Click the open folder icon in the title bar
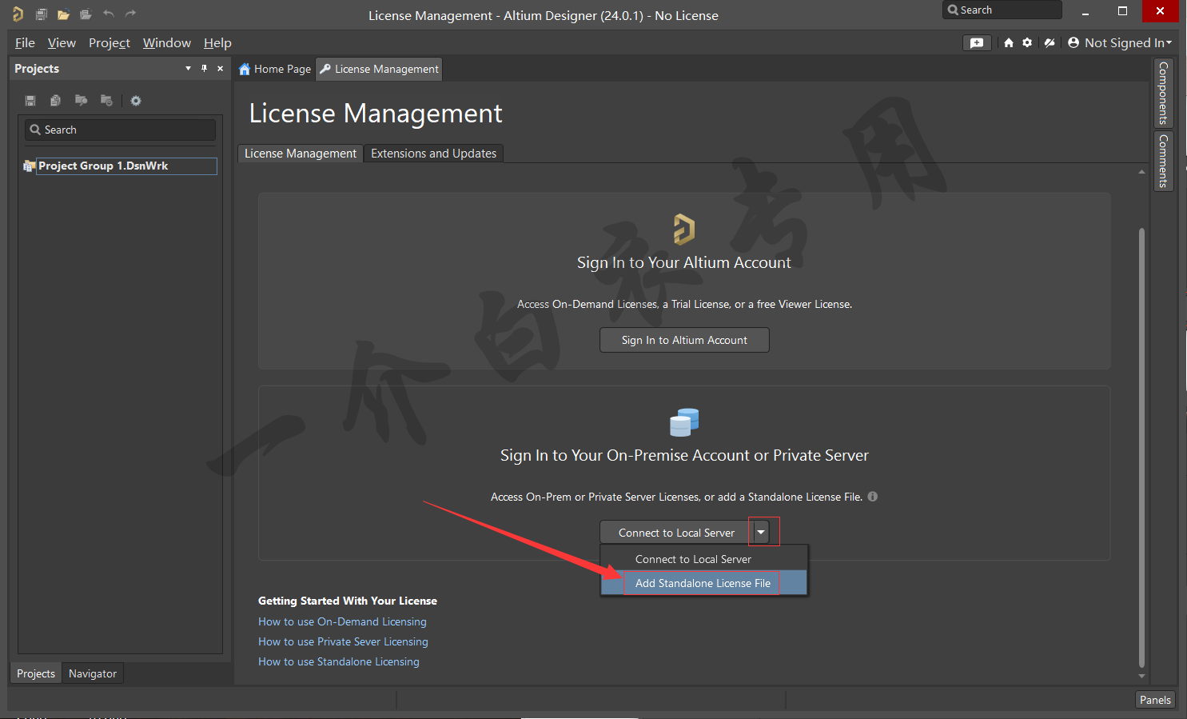The width and height of the screenshot is (1187, 719). point(63,14)
